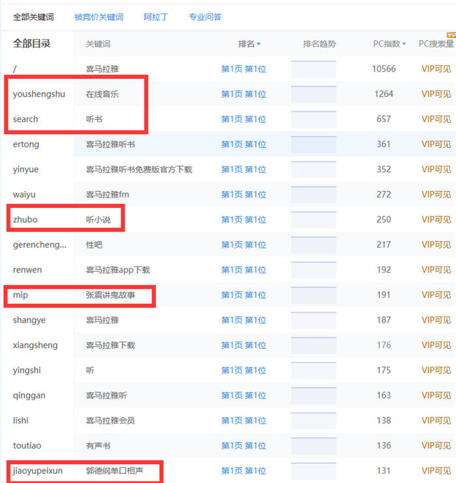Viewport: 456px width, 483px height.
Task: Open the youshengshu directory
Action: click(39, 94)
